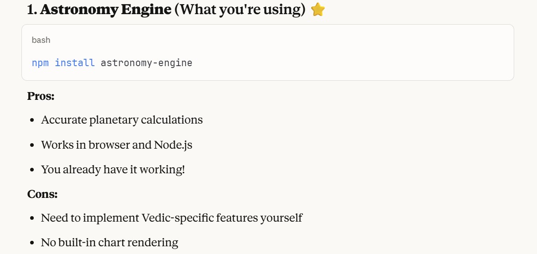Screen dimensions: 537x254
Task: Click the bold "Cons:" label
Action: coord(42,194)
